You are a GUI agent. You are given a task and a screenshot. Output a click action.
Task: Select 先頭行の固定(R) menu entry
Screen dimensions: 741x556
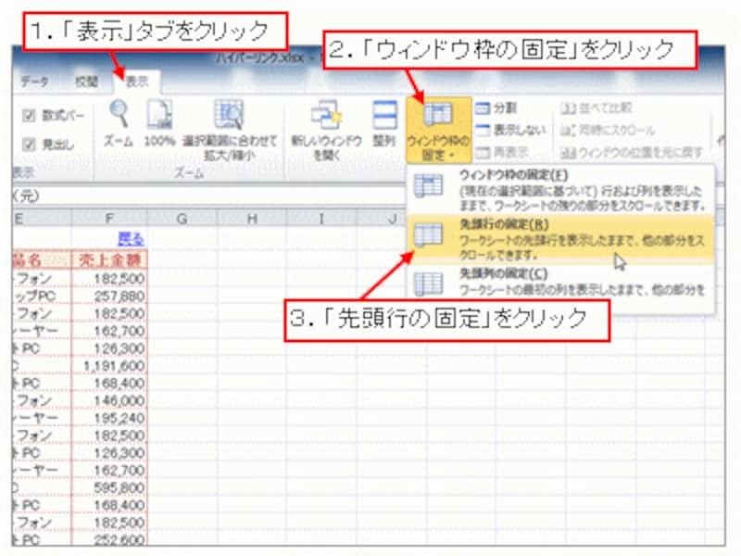[560, 239]
